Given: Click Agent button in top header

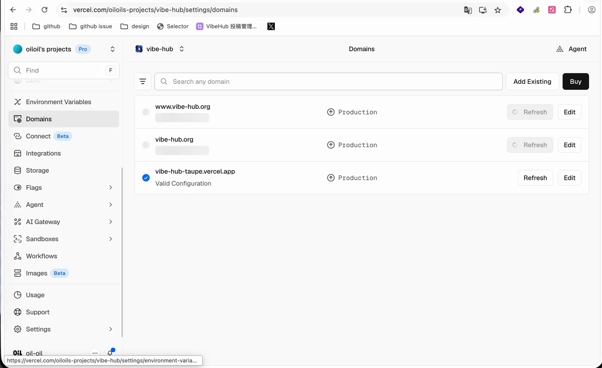Looking at the screenshot, I should tap(571, 49).
